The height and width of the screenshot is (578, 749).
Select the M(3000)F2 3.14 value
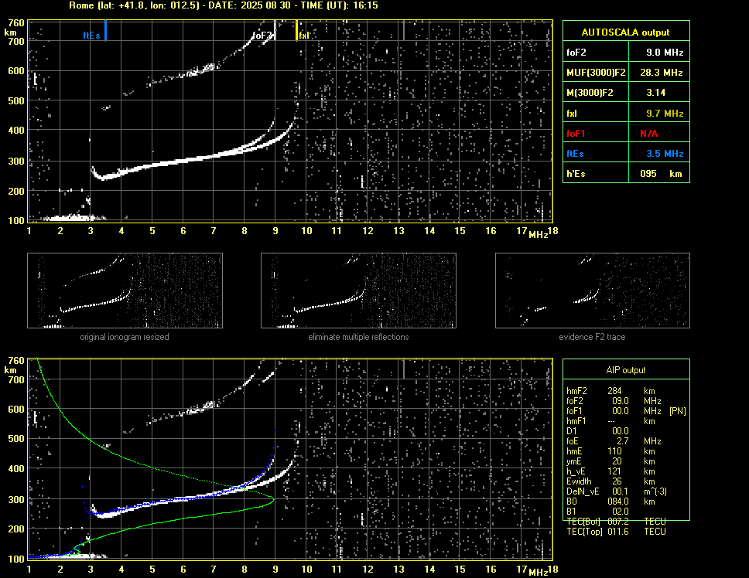(x=656, y=93)
